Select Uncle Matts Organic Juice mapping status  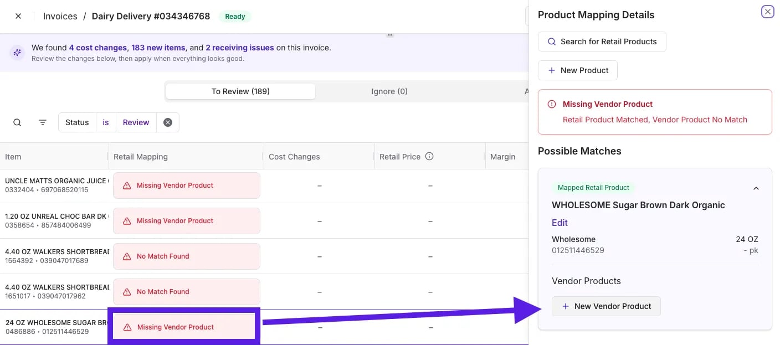pos(187,186)
